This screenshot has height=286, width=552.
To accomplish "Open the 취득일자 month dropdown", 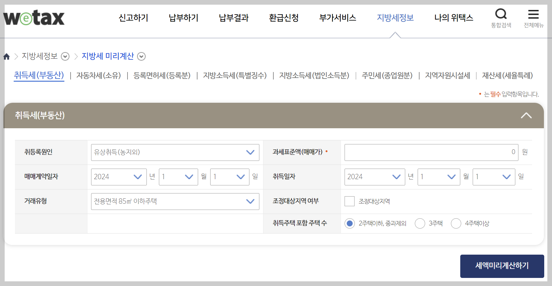I will click(x=439, y=177).
